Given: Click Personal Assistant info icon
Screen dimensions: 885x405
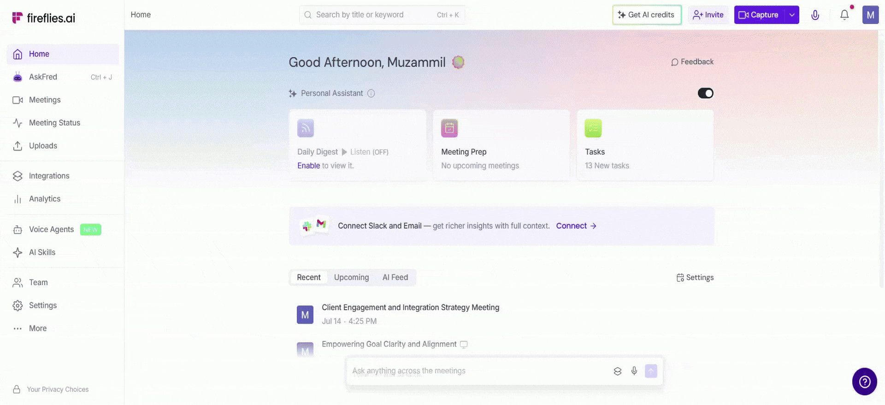Looking at the screenshot, I should 371,93.
